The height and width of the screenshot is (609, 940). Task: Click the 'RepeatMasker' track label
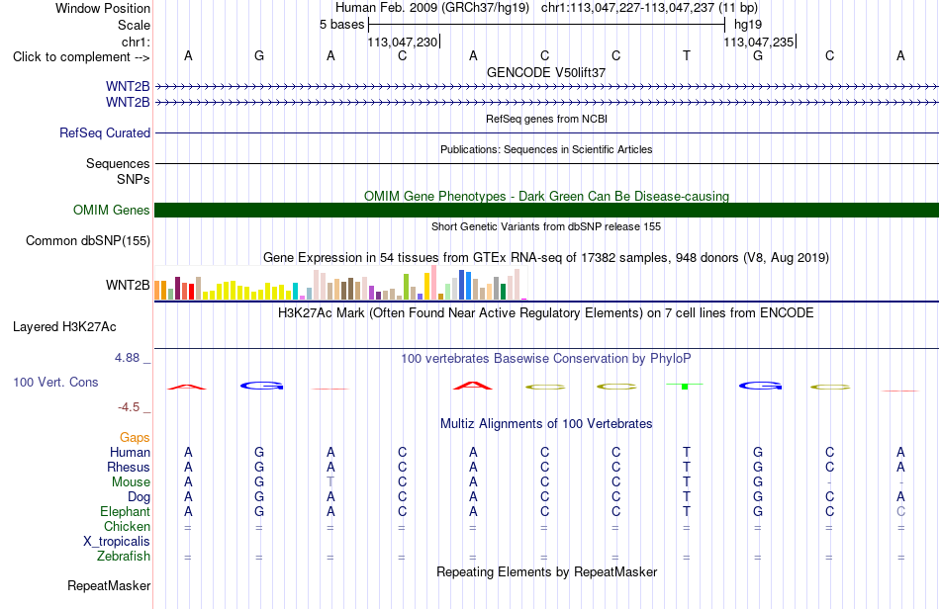109,585
